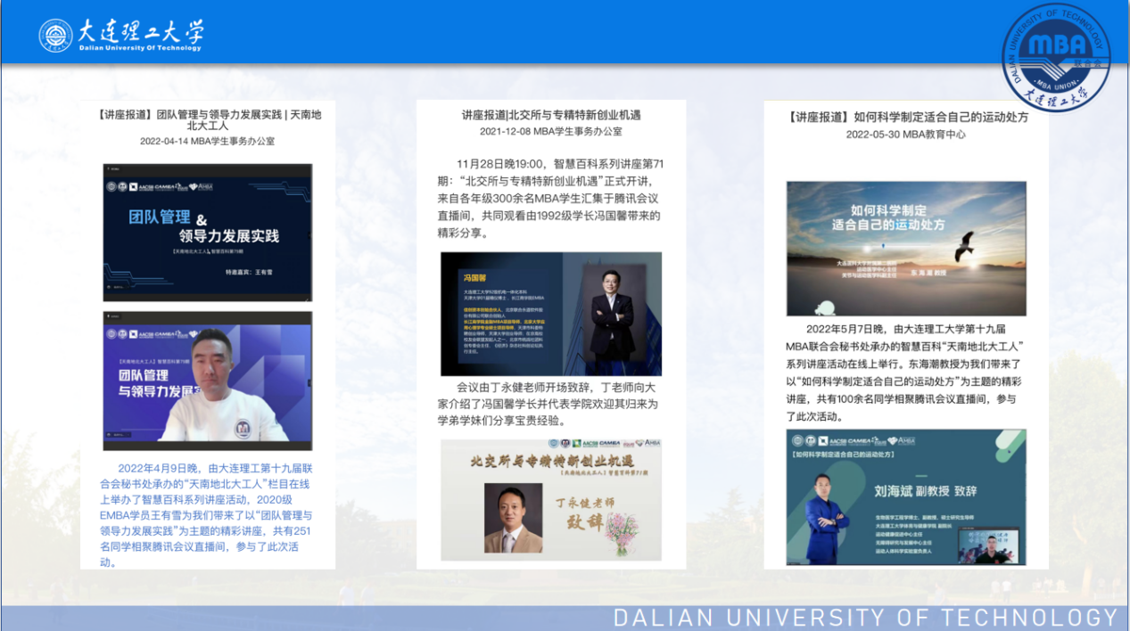Image resolution: width=1130 pixels, height=631 pixels.
Task: Click the DALIAN UNIVERSITY OF TECHNOLOGY footer text
Action: (865, 618)
